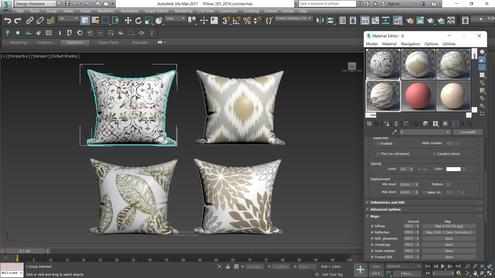Open Material Editor Navigation menu
The width and height of the screenshot is (495, 278).
point(410,44)
